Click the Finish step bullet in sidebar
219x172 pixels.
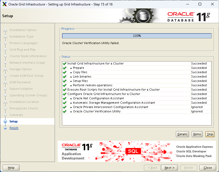[x=5, y=128]
